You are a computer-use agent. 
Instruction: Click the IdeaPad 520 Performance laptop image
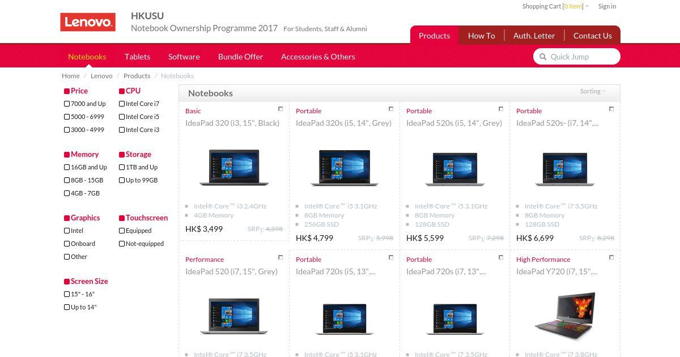click(x=234, y=316)
